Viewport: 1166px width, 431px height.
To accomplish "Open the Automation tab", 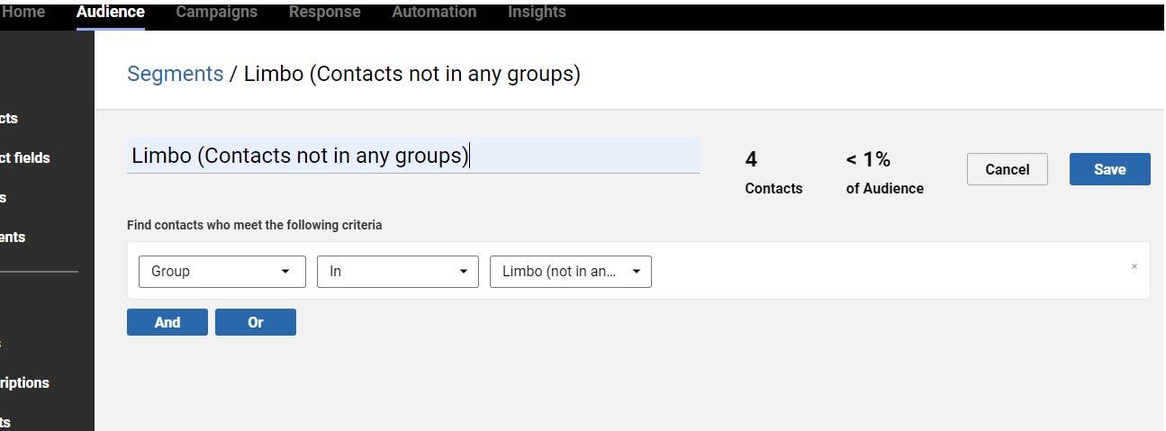I will [434, 13].
